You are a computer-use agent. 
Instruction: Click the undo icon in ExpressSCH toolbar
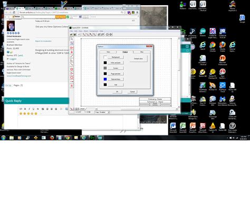(x=79, y=34)
